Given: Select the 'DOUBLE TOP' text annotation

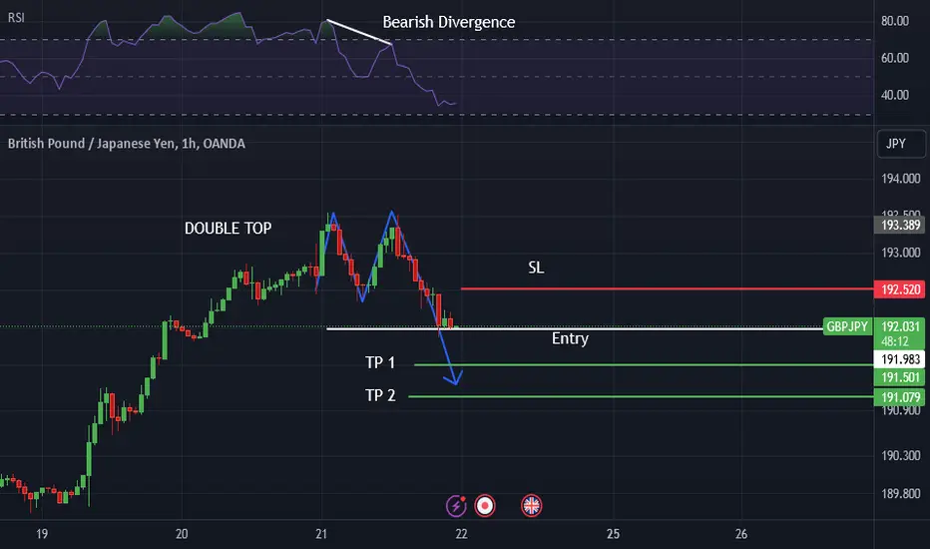Looking at the screenshot, I should click(228, 228).
